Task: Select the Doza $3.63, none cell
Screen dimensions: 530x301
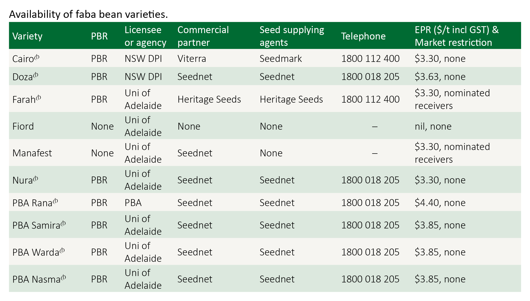Action: (440, 77)
